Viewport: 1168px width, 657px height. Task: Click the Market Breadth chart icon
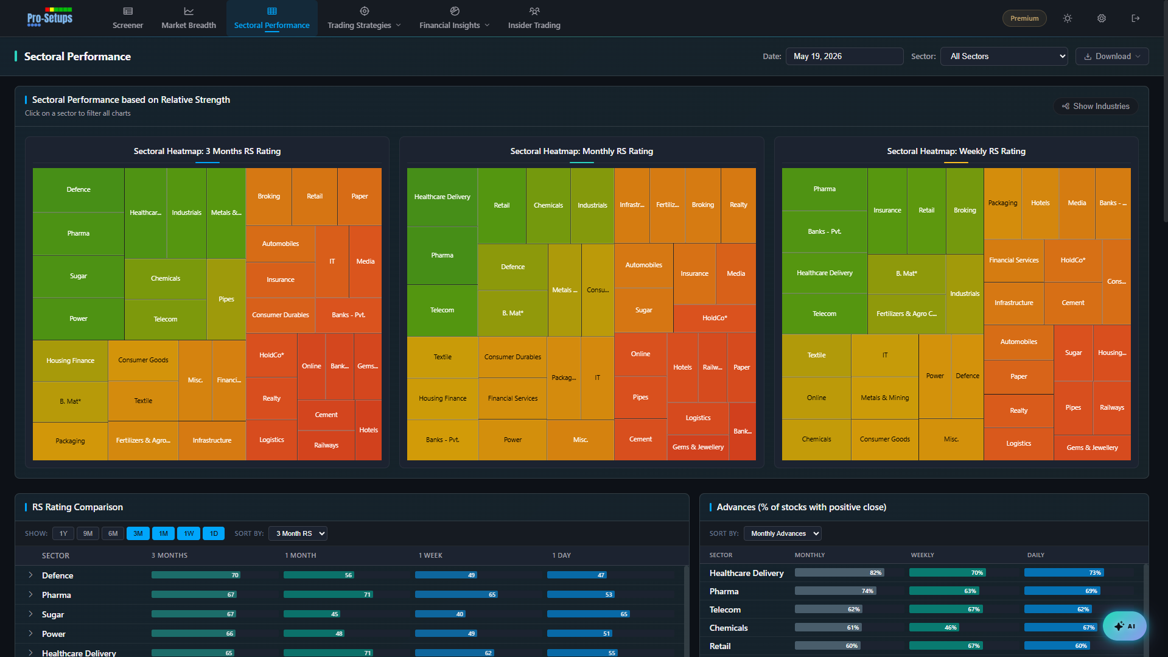(189, 11)
